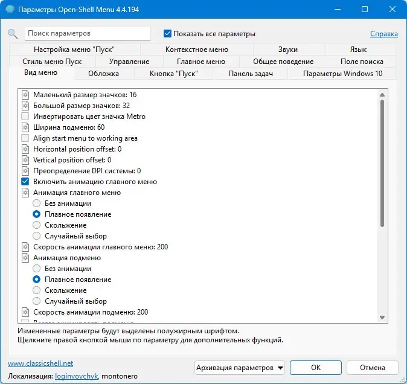Enable Инвертировать цвет значка Metro
407x384 pixels.
25,117
